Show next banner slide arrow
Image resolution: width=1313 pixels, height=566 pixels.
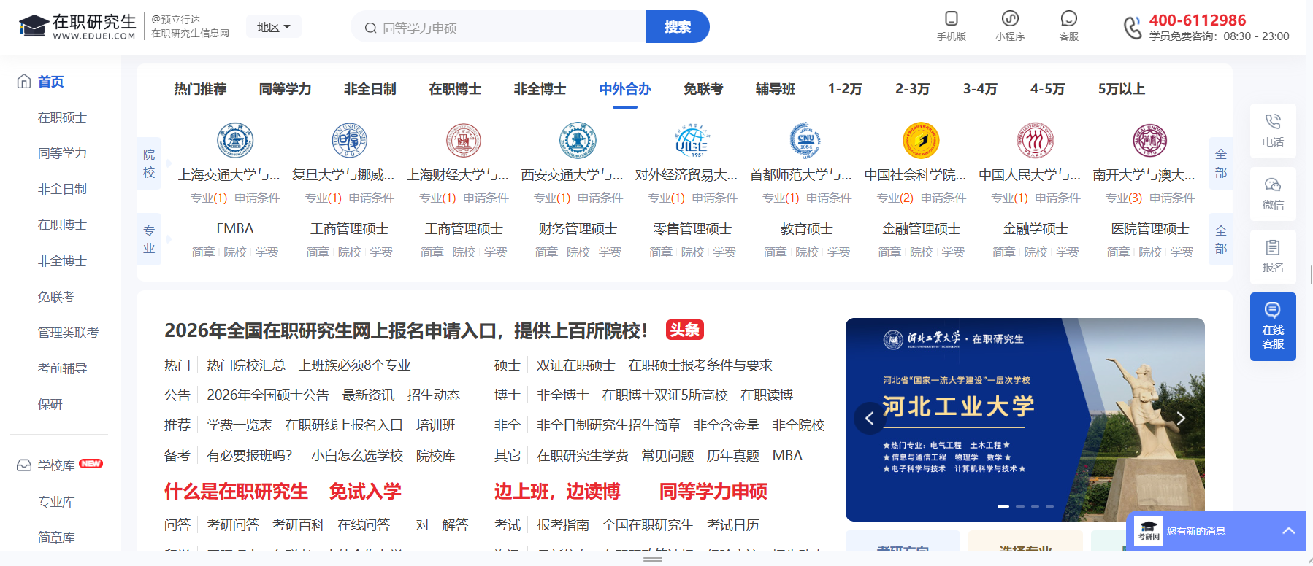[1181, 418]
